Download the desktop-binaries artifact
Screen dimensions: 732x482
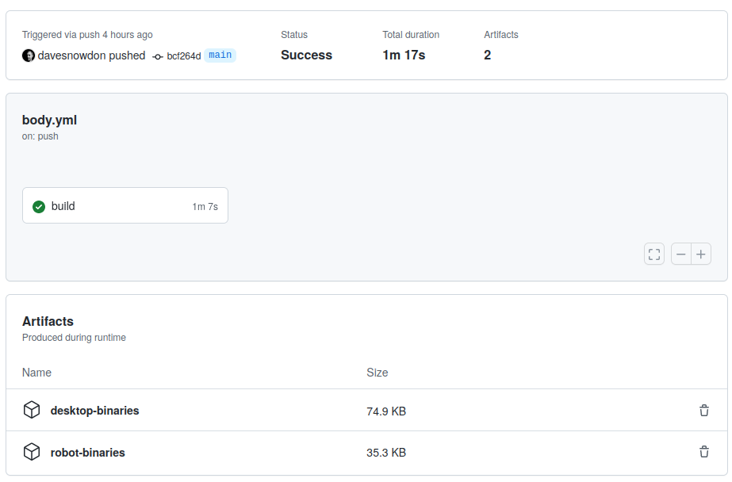(94, 411)
